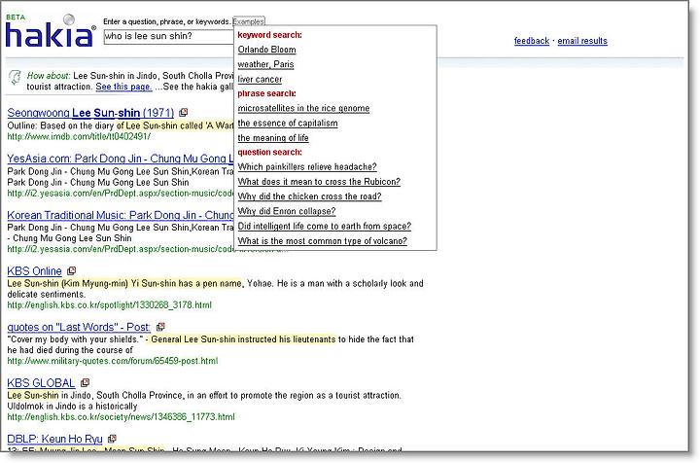The image size is (700, 463).
Task: Click the 'Yi Sun-shin has a pen name' highlighted snippet
Action: pos(186,283)
